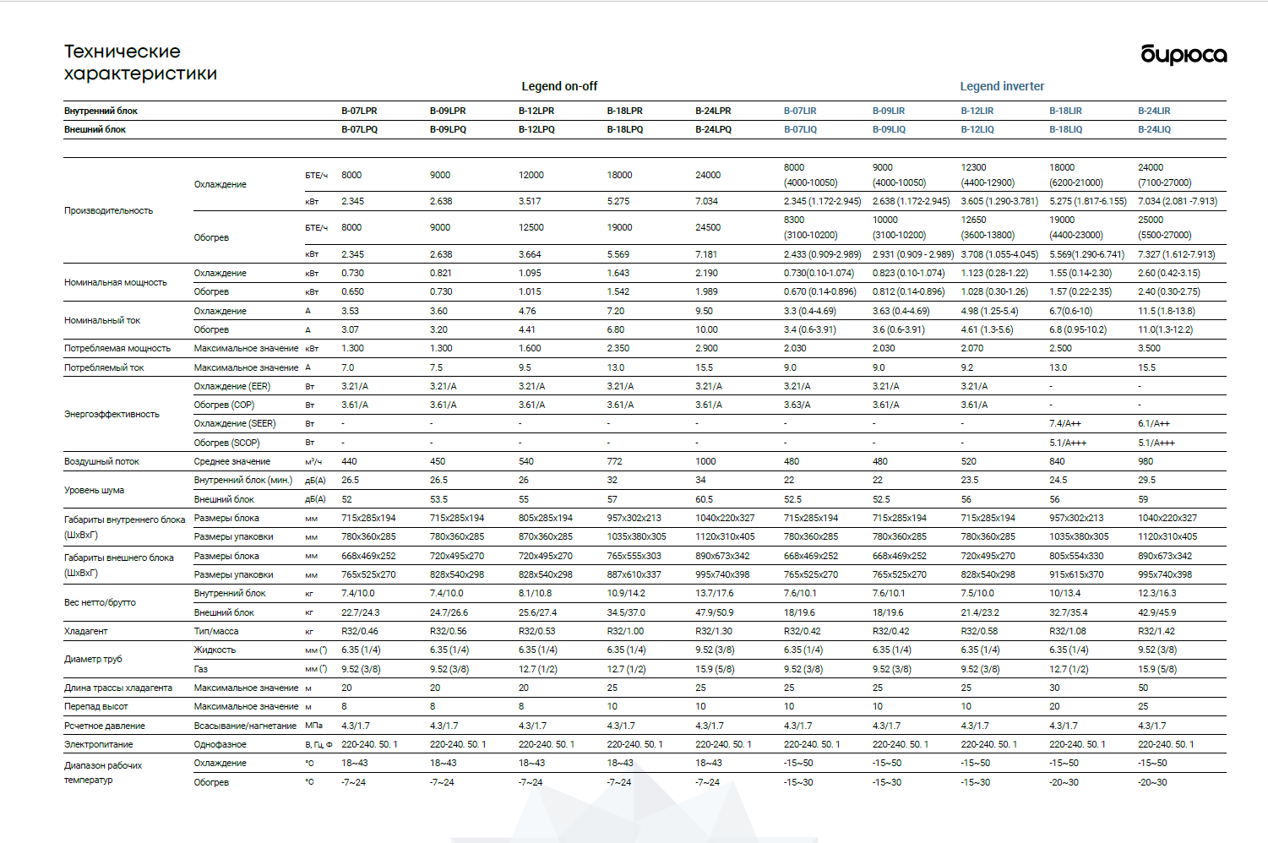Click the 7.4/A++ SEER value
This screenshot has width=1268, height=843.
(1064, 423)
